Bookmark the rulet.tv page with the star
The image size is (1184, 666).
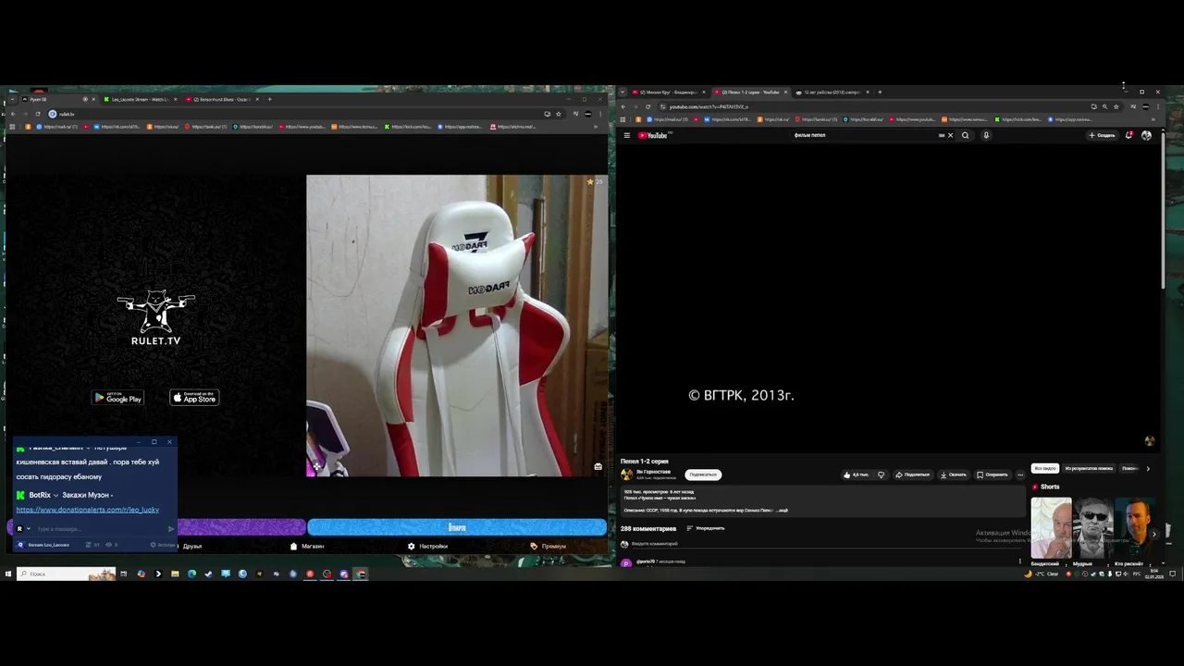pos(558,114)
